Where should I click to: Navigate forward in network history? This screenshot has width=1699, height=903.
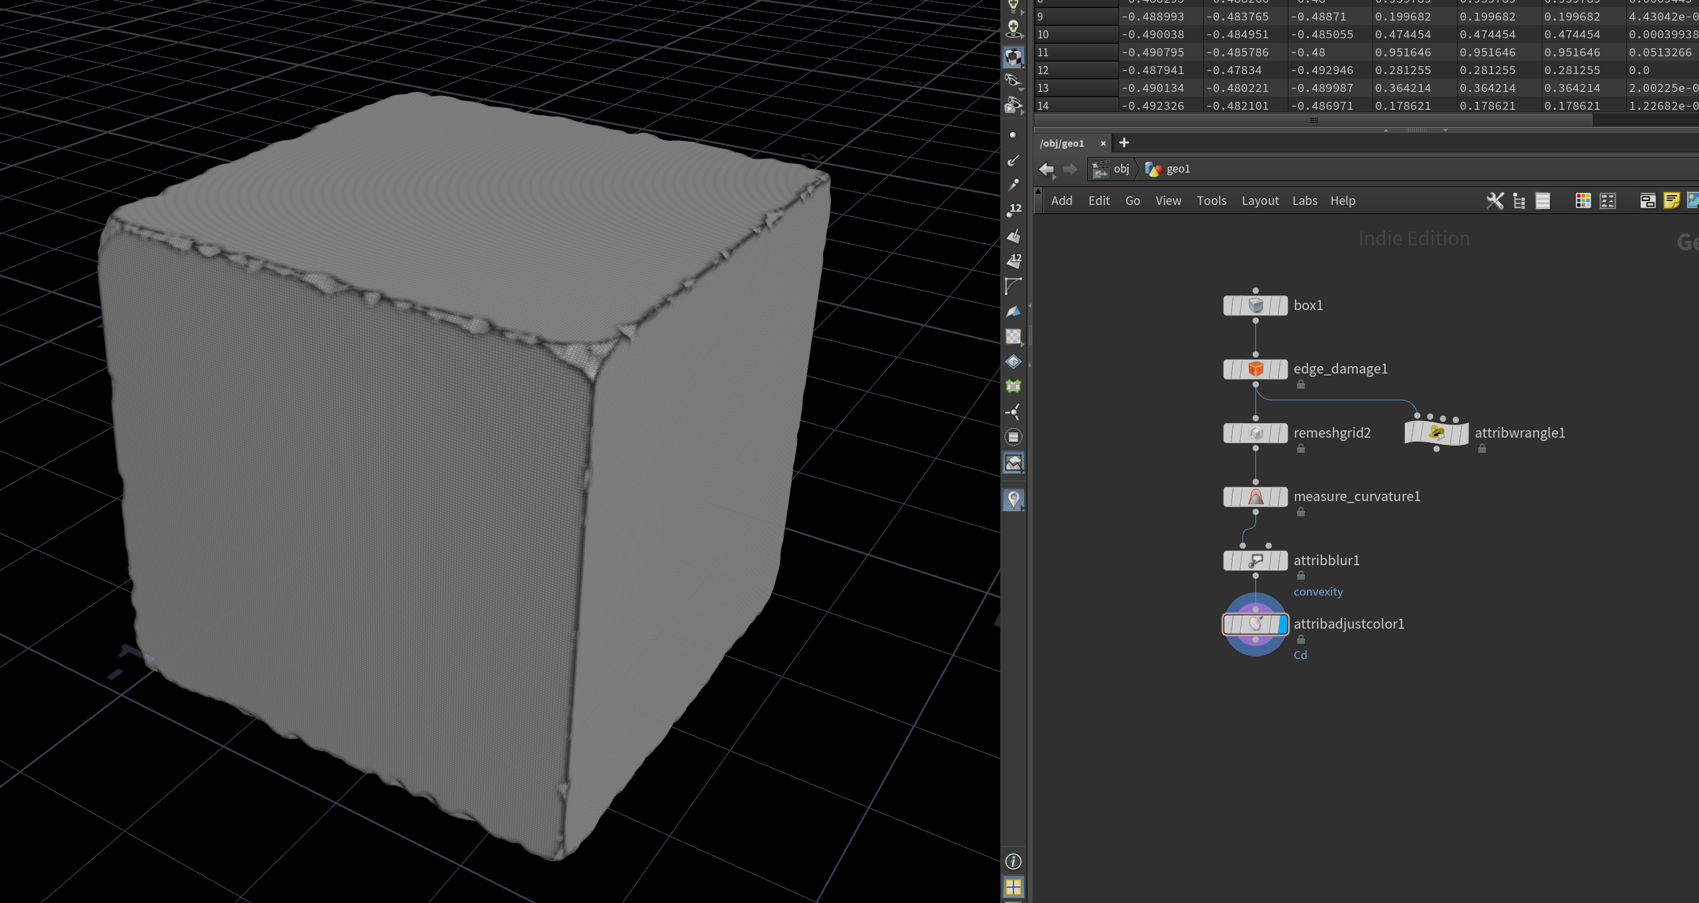(1070, 169)
